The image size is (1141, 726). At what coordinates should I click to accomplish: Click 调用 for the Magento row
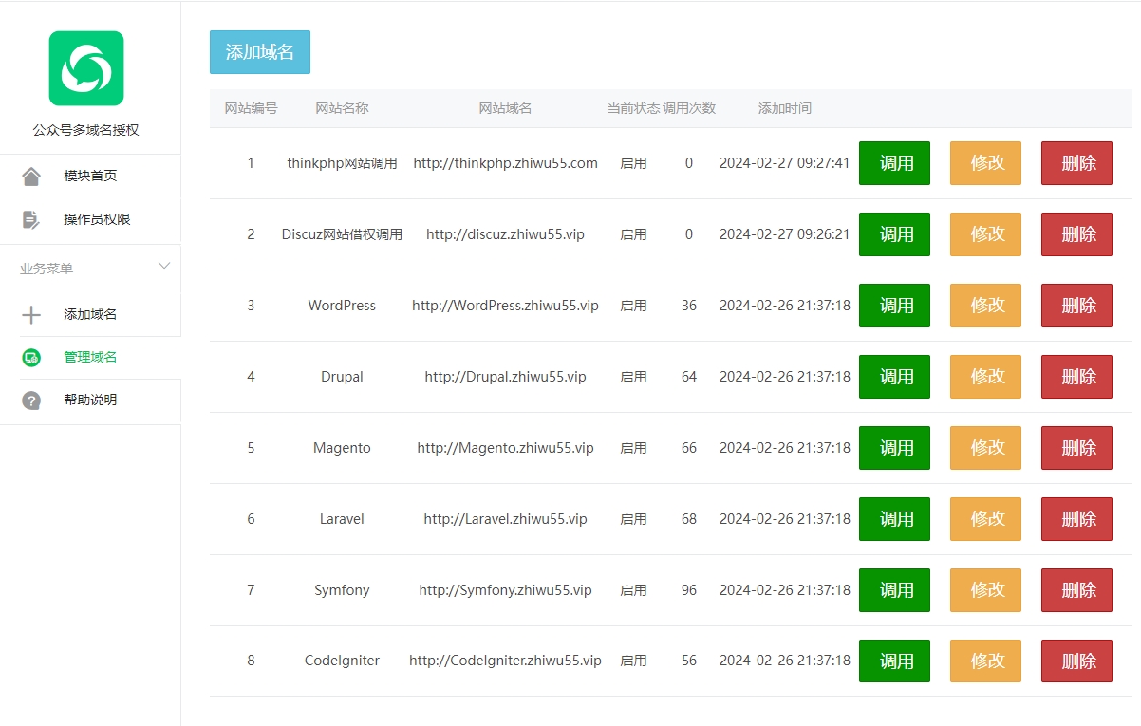coord(894,448)
